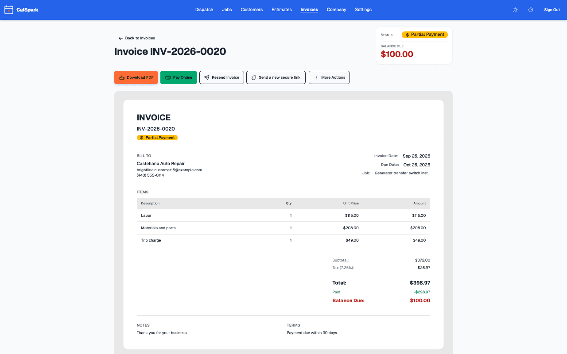567x354 pixels.
Task: Click the Castellano Auto Repair customer name
Action: tap(161, 164)
